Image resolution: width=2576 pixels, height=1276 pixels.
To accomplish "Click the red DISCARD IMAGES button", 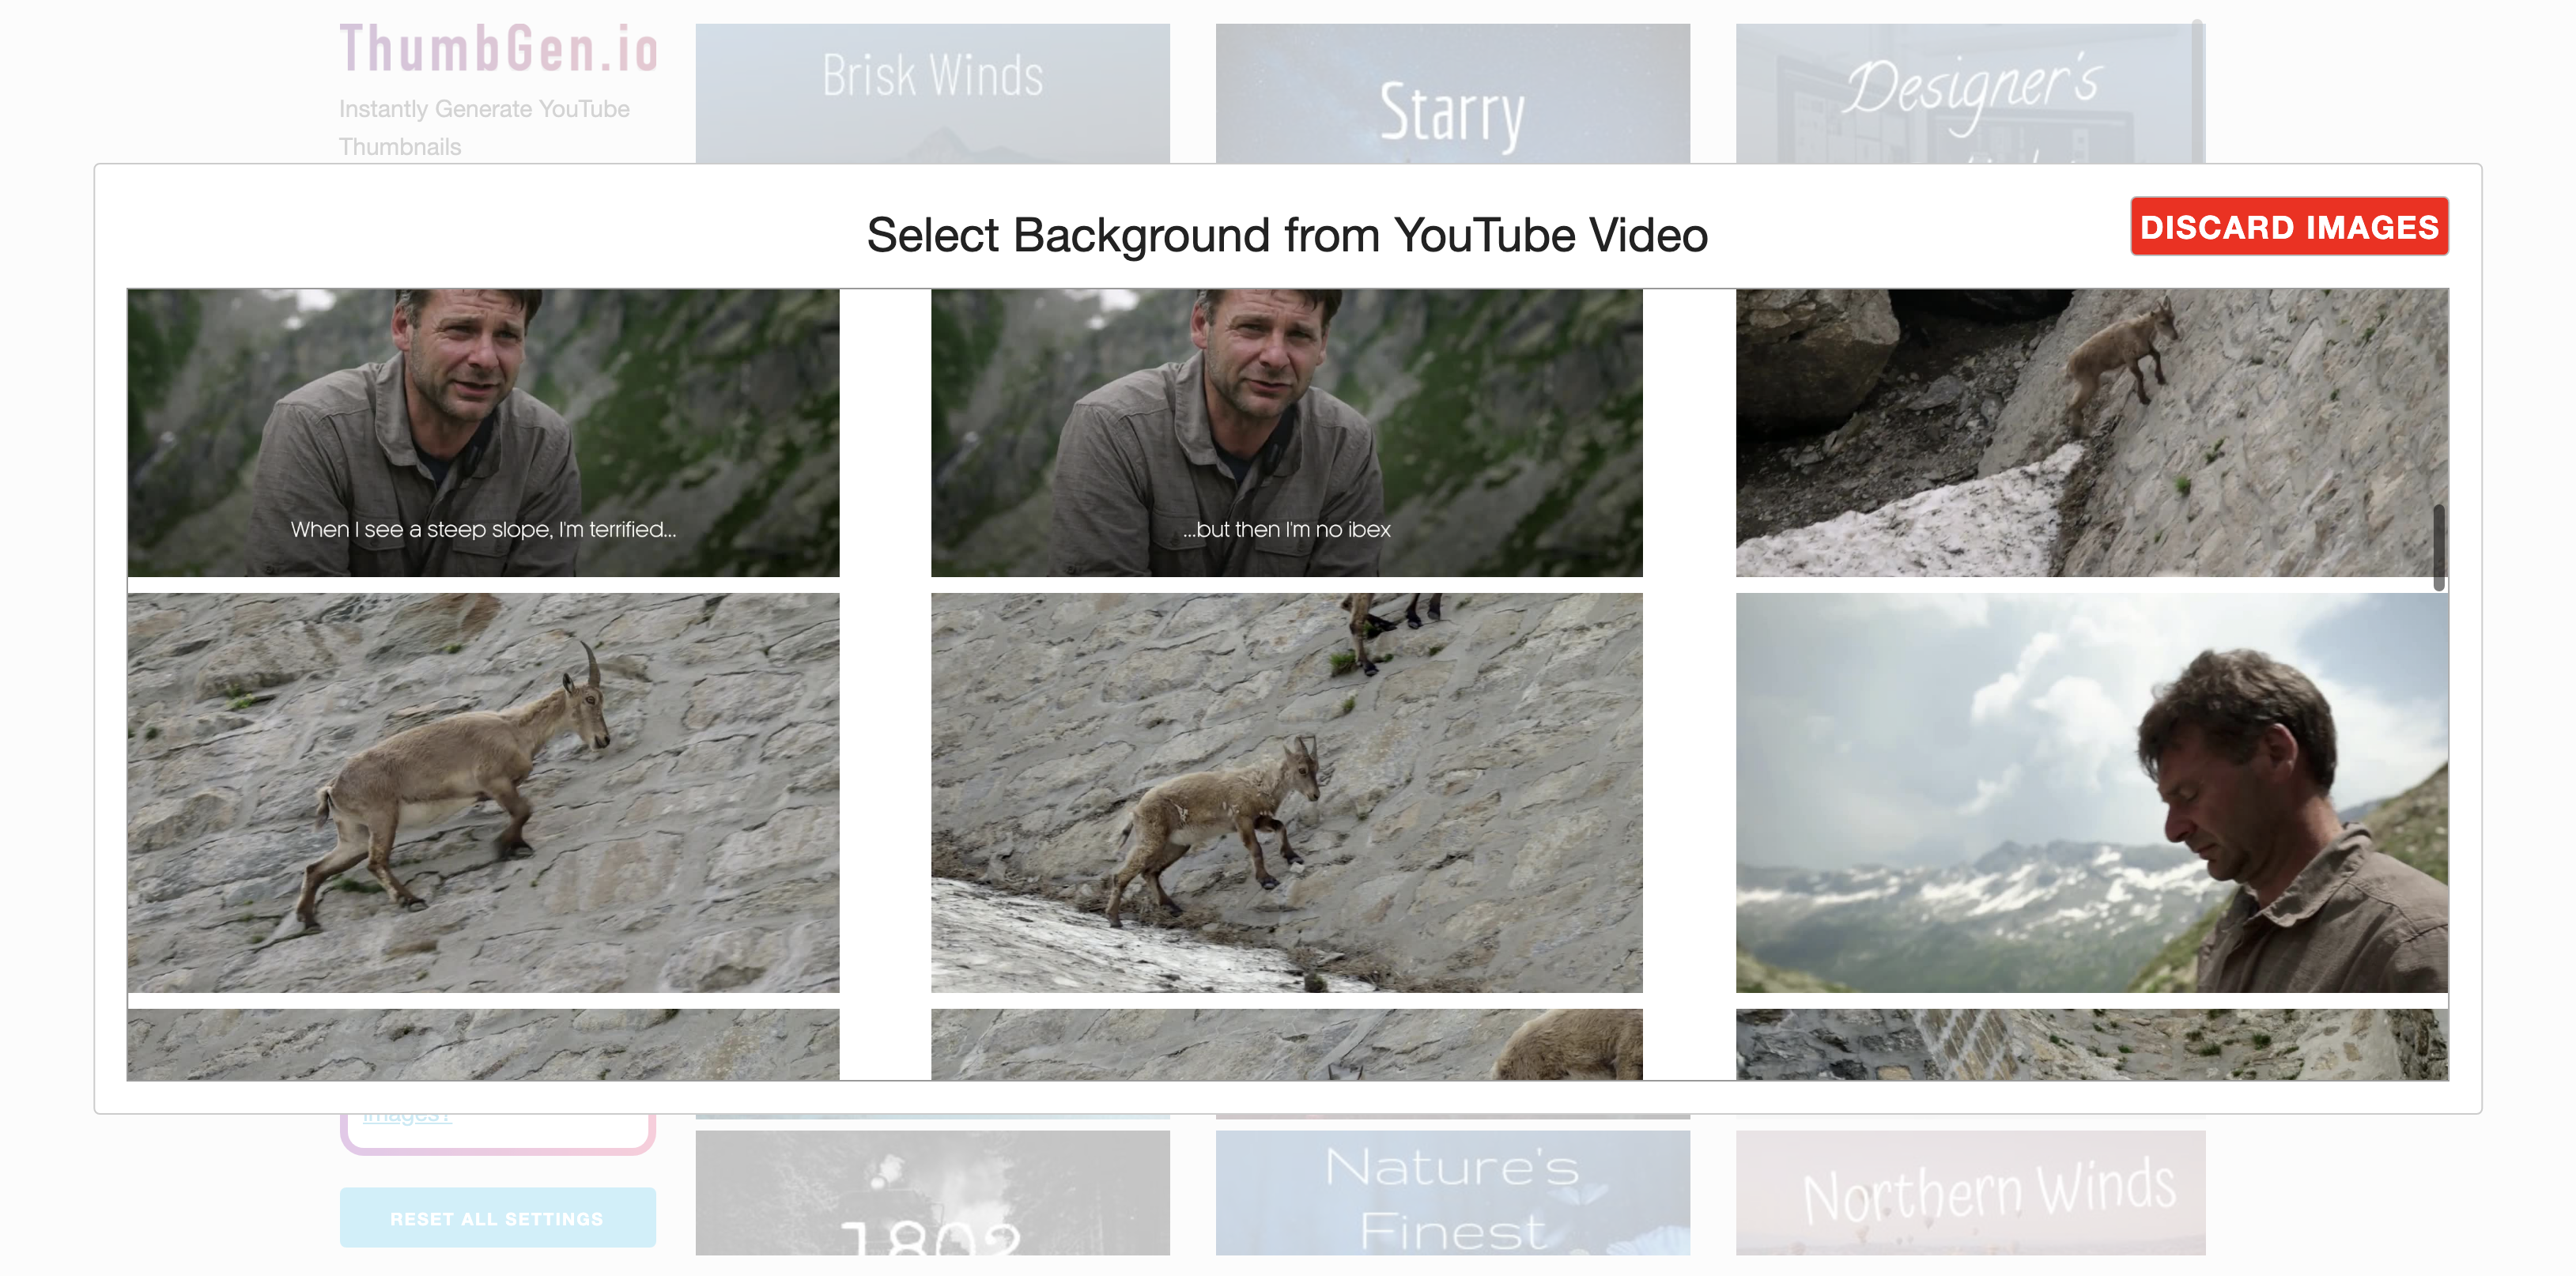I will point(2288,228).
